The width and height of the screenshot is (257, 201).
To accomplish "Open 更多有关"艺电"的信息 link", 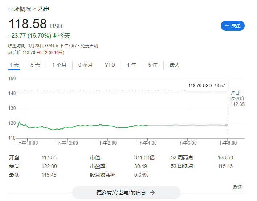I will click(126, 193).
